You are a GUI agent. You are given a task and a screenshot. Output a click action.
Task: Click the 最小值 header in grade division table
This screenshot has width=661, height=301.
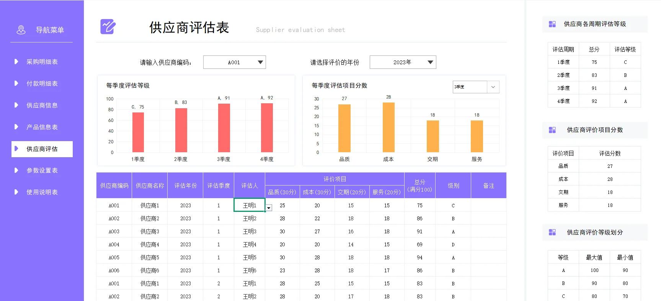[x=625, y=257]
